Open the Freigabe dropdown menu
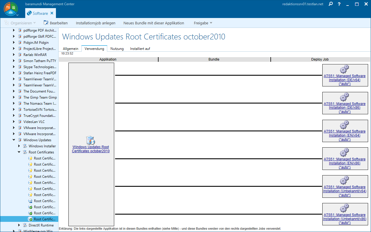371x232 pixels. point(203,23)
